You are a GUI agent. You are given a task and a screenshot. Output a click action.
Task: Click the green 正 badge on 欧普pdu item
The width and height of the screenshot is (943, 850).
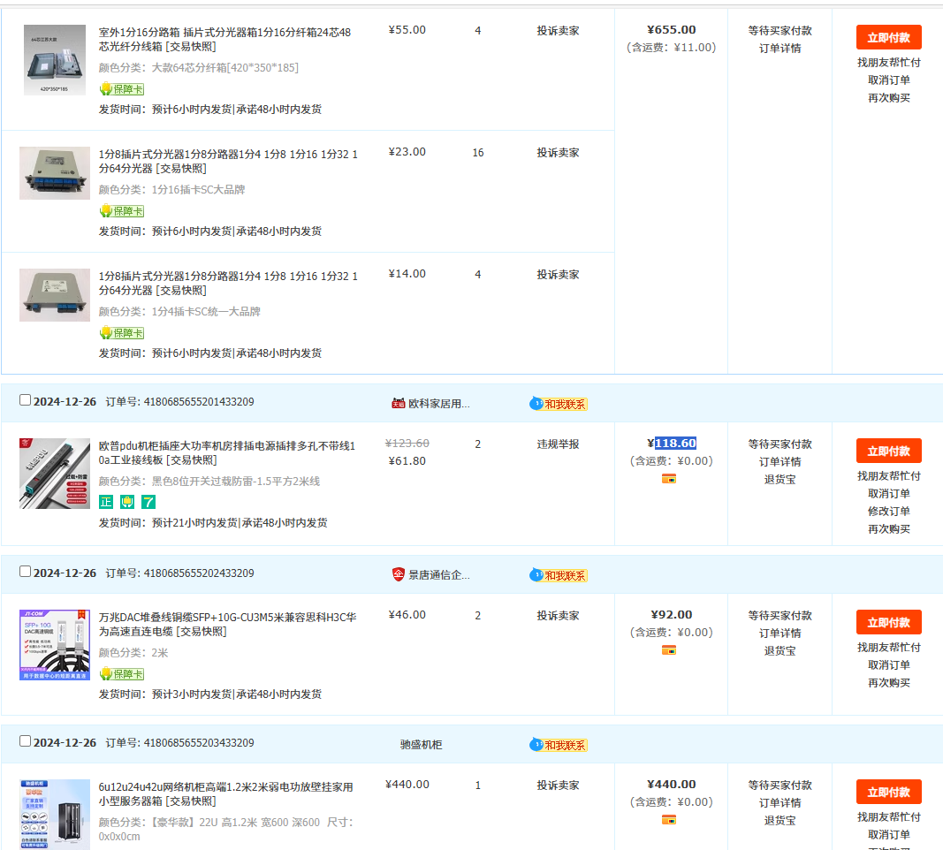106,502
